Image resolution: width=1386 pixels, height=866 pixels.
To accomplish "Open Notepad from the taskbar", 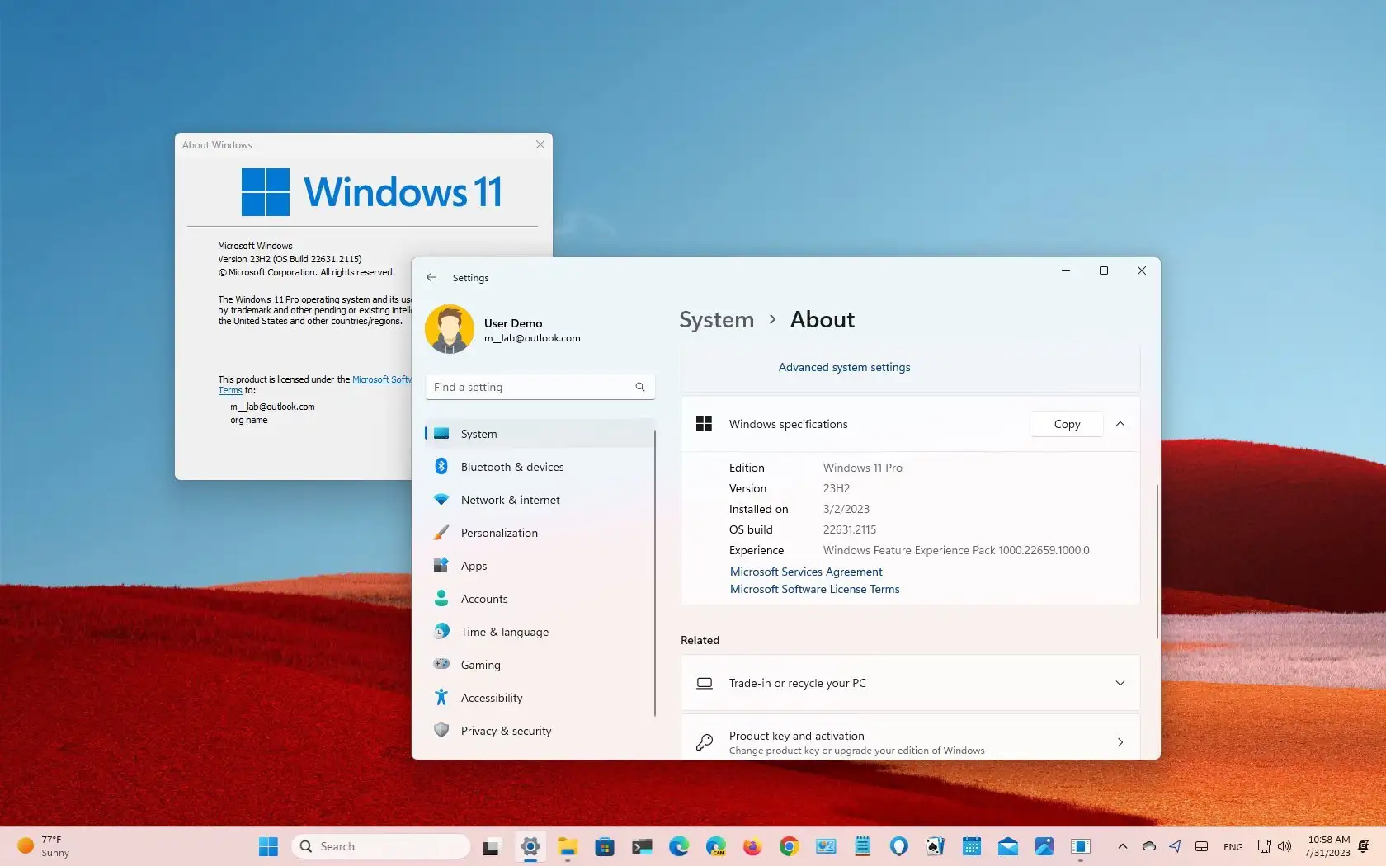I will tap(862, 846).
